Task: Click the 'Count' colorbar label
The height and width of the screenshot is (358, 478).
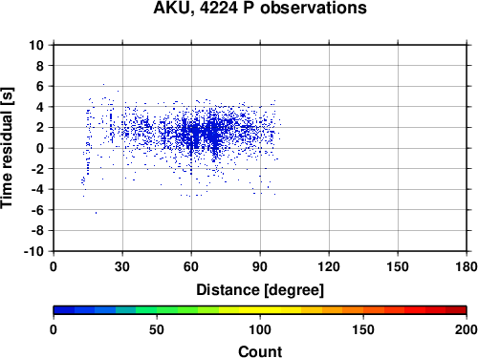Action: click(x=260, y=351)
